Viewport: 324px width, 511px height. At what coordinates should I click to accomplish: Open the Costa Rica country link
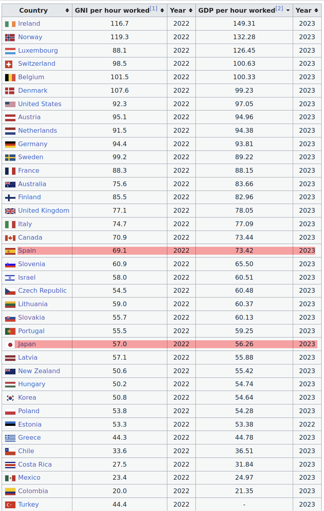[35, 465]
